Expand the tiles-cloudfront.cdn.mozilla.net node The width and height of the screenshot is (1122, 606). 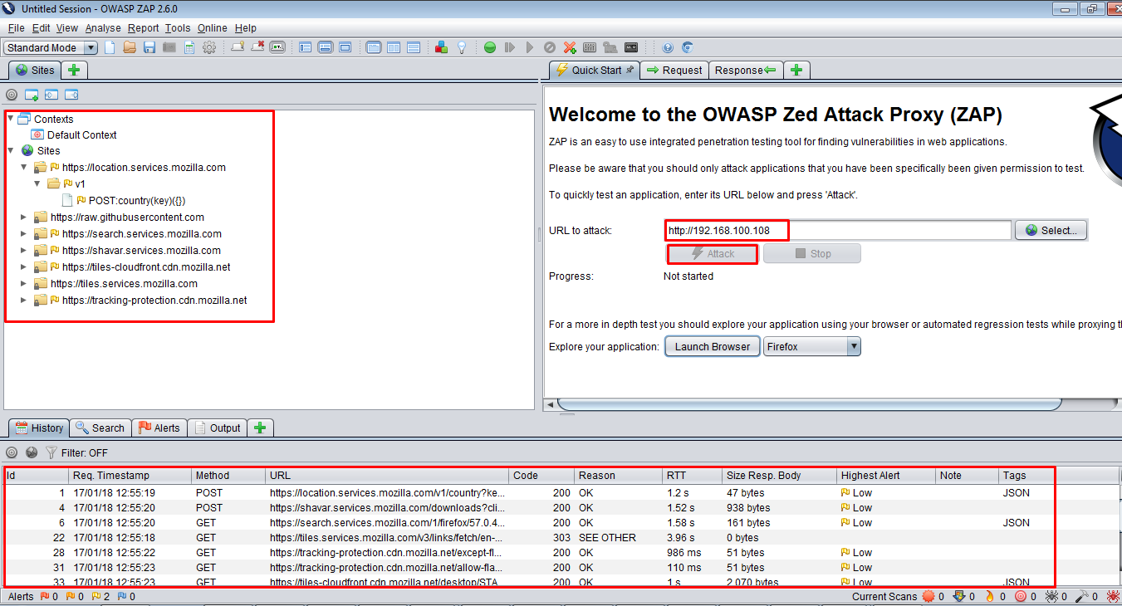(x=24, y=266)
